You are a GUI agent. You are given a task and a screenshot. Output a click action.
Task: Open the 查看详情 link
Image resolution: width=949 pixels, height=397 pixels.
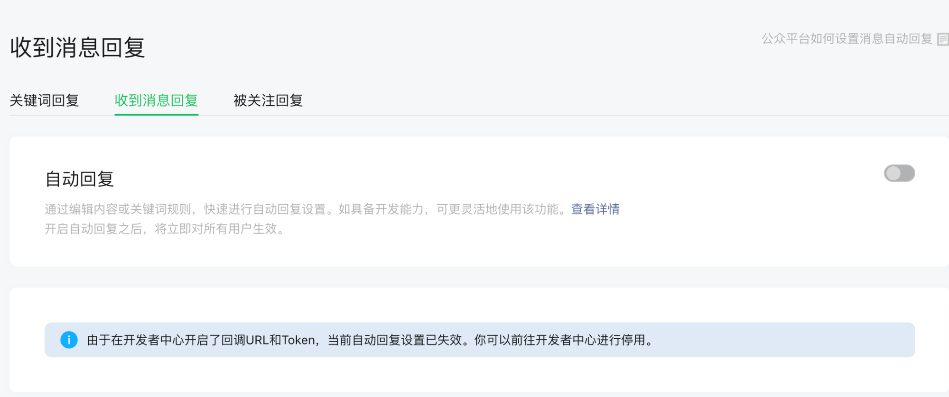pos(595,209)
